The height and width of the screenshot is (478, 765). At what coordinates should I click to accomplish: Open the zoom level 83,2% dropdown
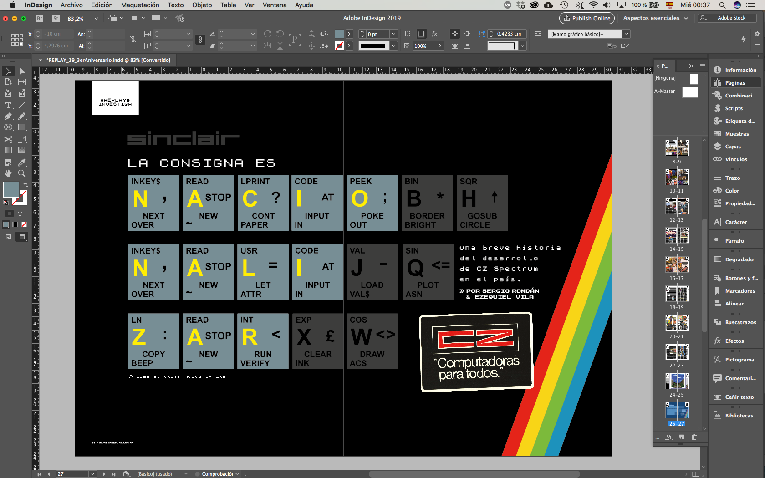click(x=96, y=19)
